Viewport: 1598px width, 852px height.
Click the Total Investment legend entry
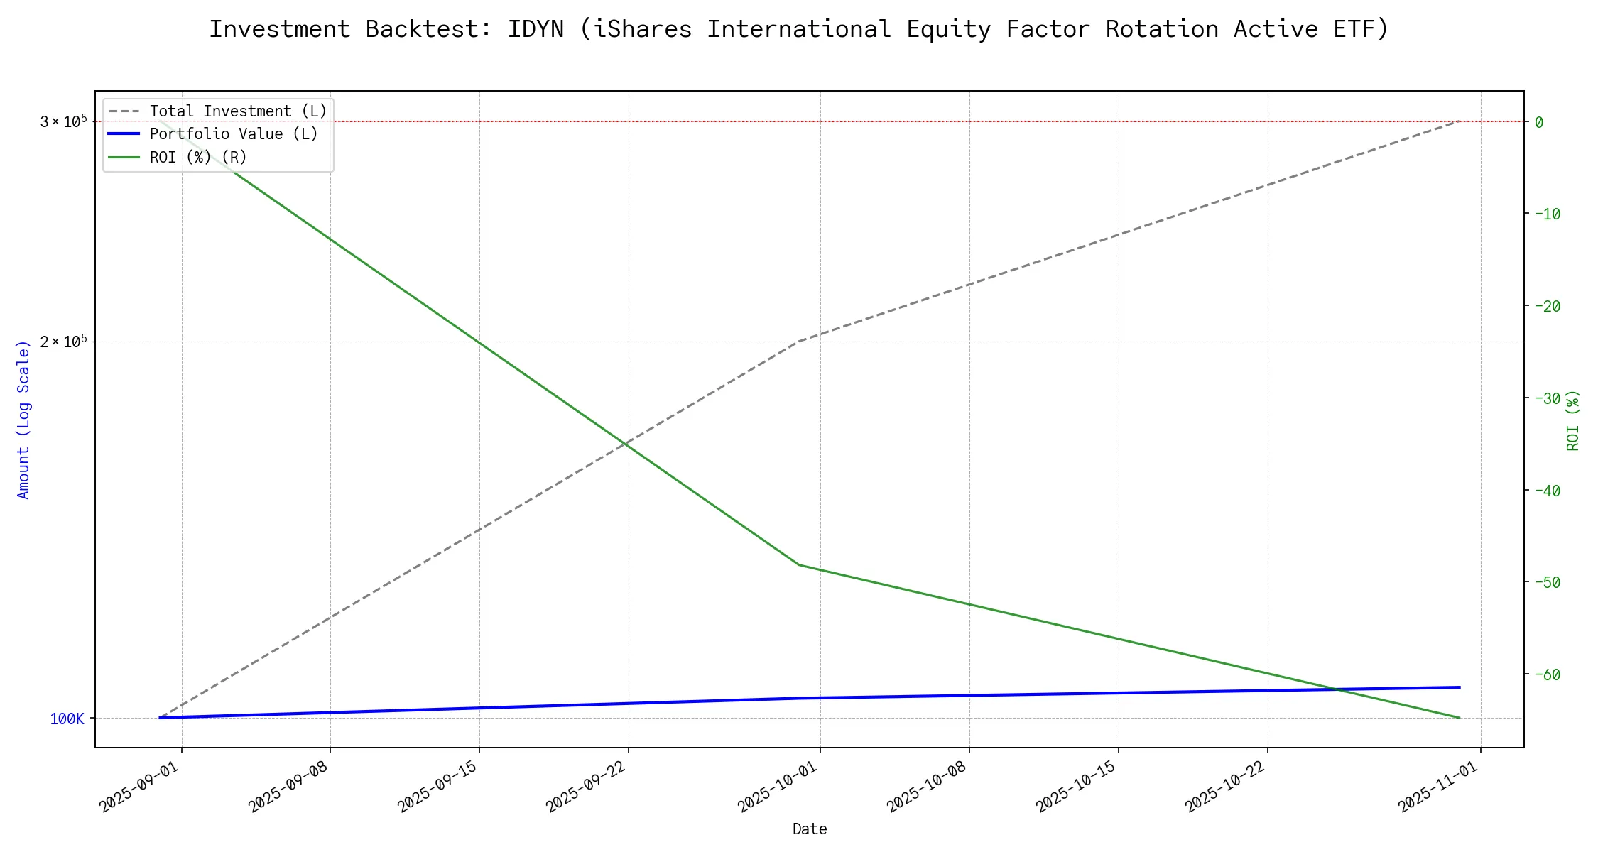click(x=237, y=111)
